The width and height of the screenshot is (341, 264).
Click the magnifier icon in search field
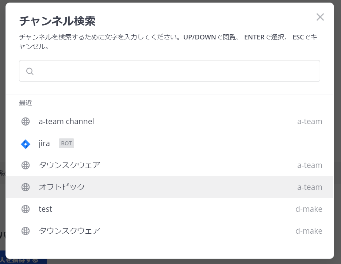point(30,71)
